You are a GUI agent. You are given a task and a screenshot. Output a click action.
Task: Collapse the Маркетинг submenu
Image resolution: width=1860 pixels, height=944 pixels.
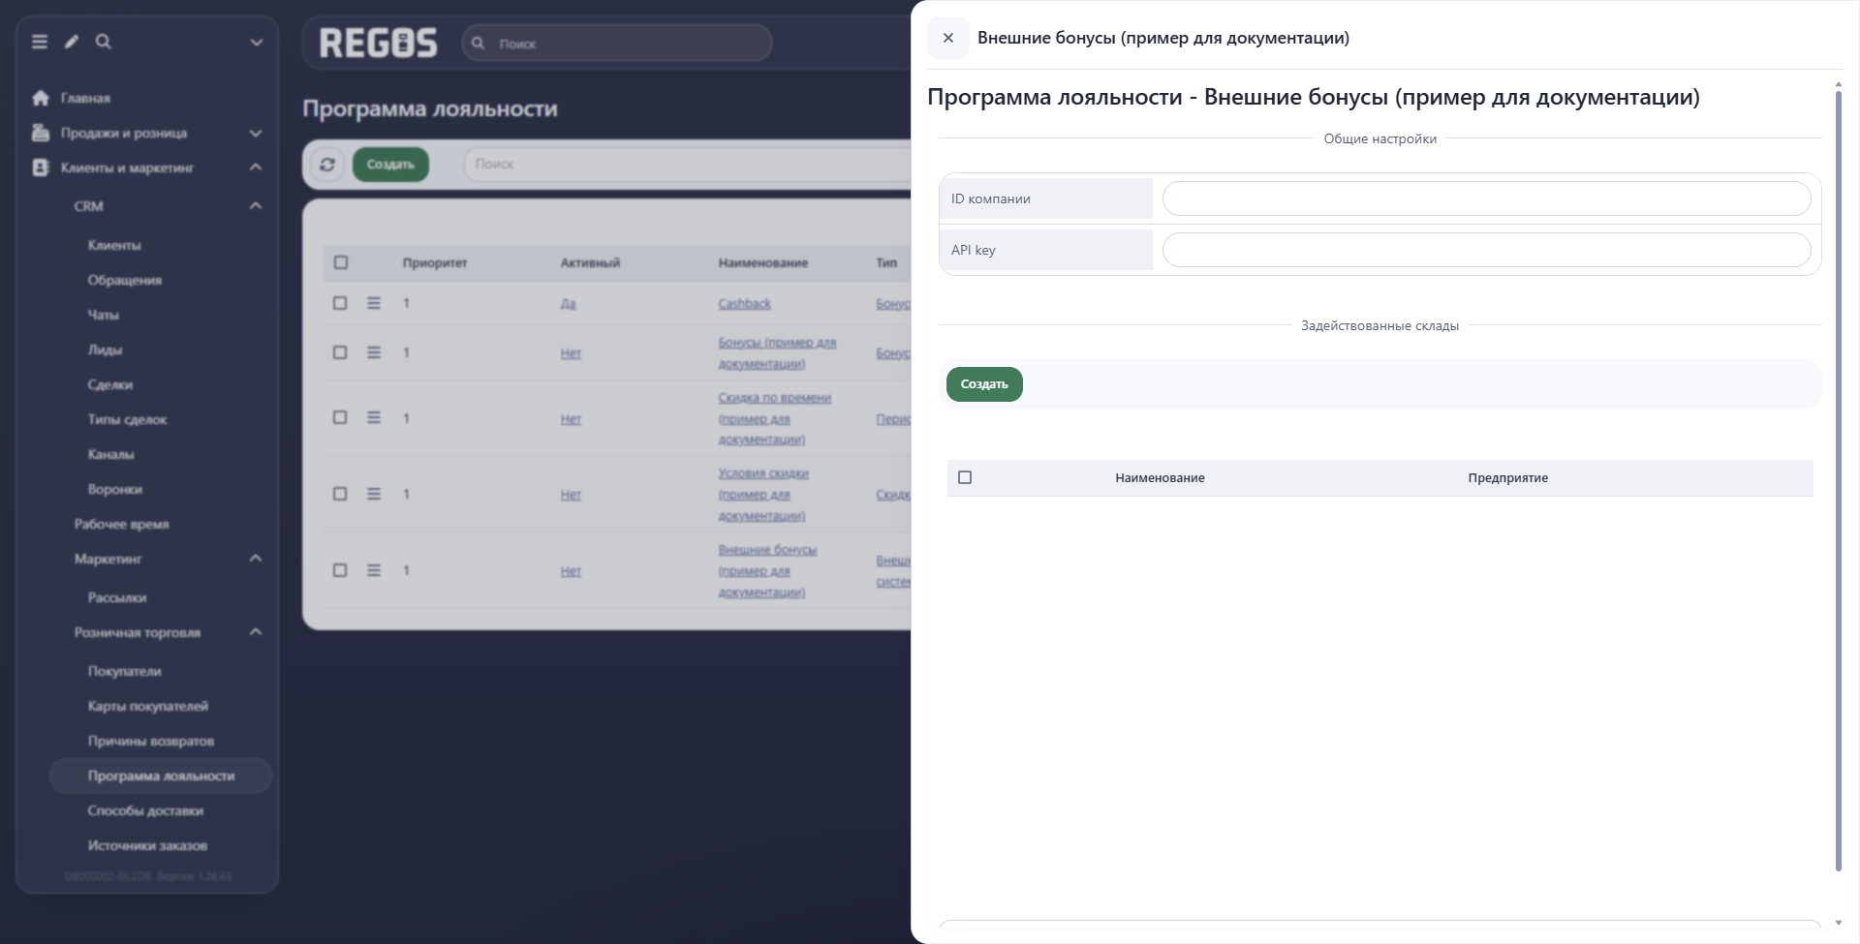[256, 559]
